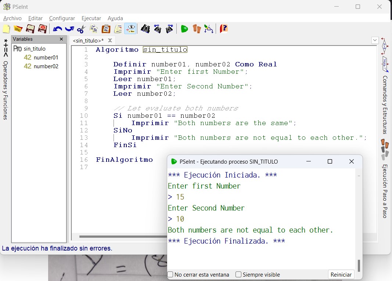Click console output 'Both numbers are not equal'
This screenshot has height=281, width=392.
click(x=250, y=230)
